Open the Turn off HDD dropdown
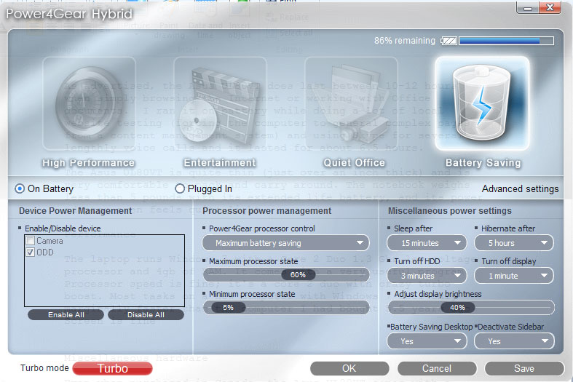The width and height of the screenshot is (573, 382). (x=427, y=276)
